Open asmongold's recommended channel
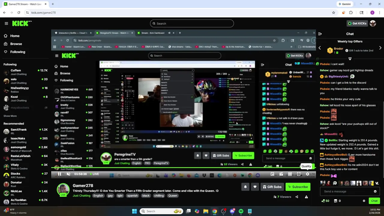The image size is (384, 216). 25,149
